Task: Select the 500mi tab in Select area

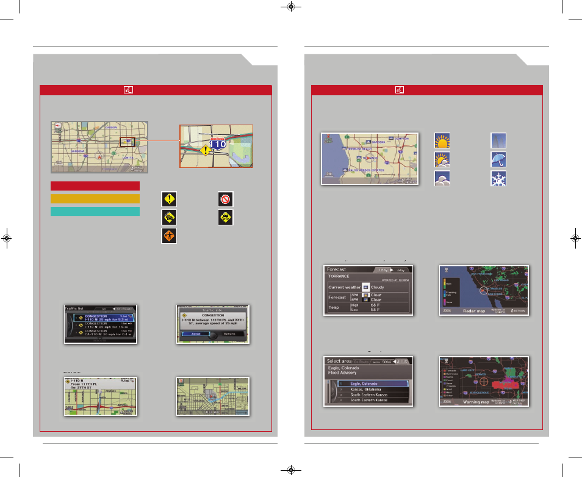Action: [x=381, y=362]
